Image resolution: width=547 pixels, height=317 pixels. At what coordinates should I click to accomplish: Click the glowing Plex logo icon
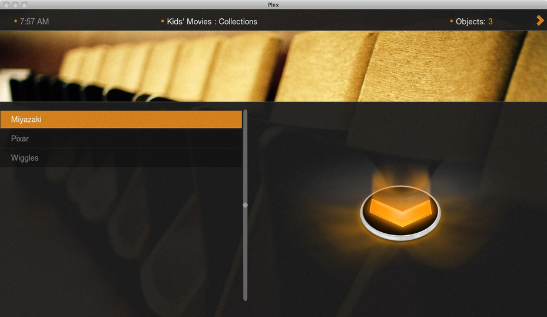click(x=400, y=213)
